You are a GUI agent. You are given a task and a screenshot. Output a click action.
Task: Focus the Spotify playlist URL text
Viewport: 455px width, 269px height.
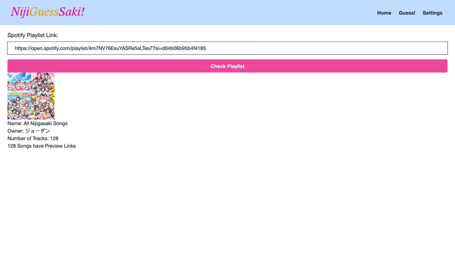110,48
